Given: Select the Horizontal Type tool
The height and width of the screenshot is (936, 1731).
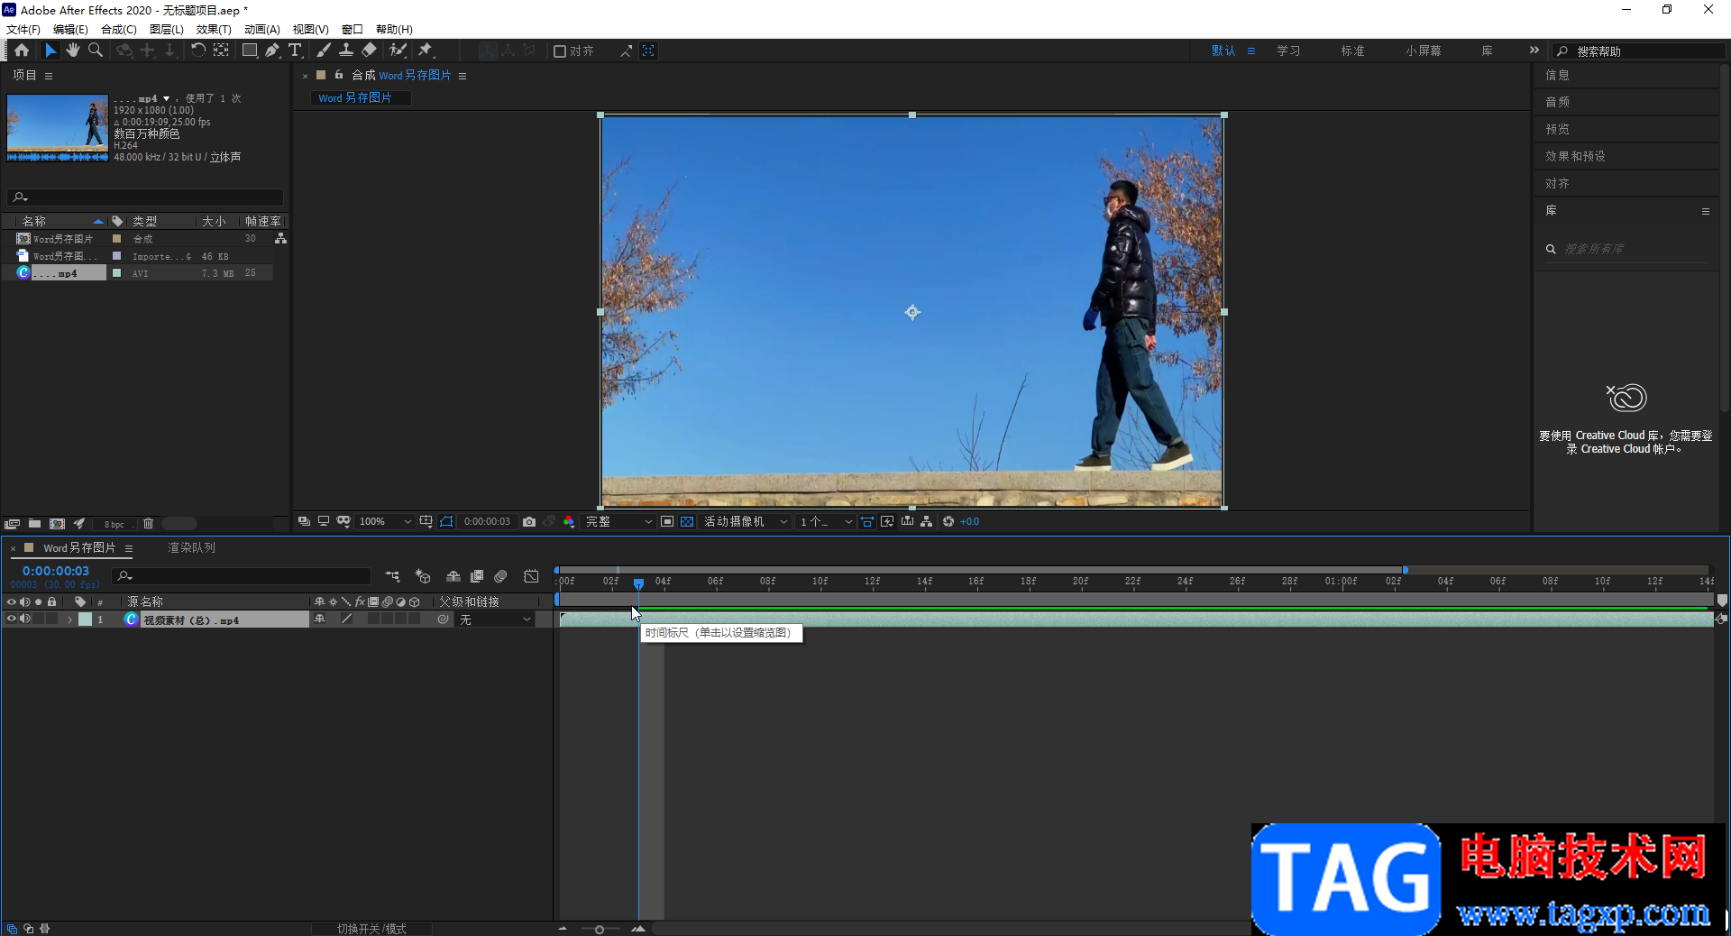Looking at the screenshot, I should 295,50.
